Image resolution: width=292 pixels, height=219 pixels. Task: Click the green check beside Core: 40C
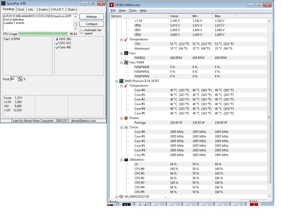(x=57, y=47)
